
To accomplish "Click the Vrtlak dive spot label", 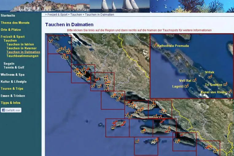I will pyautogui.click(x=209, y=72).
